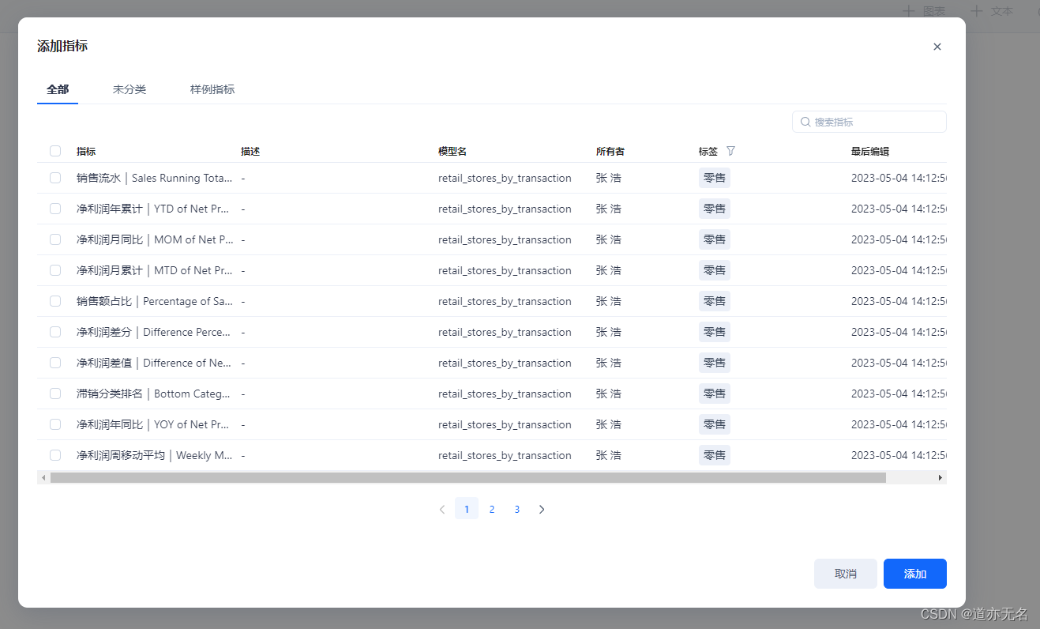Click 零售 tag in 净利润周移动平均 row
This screenshot has width=1040, height=629.
[x=715, y=455]
